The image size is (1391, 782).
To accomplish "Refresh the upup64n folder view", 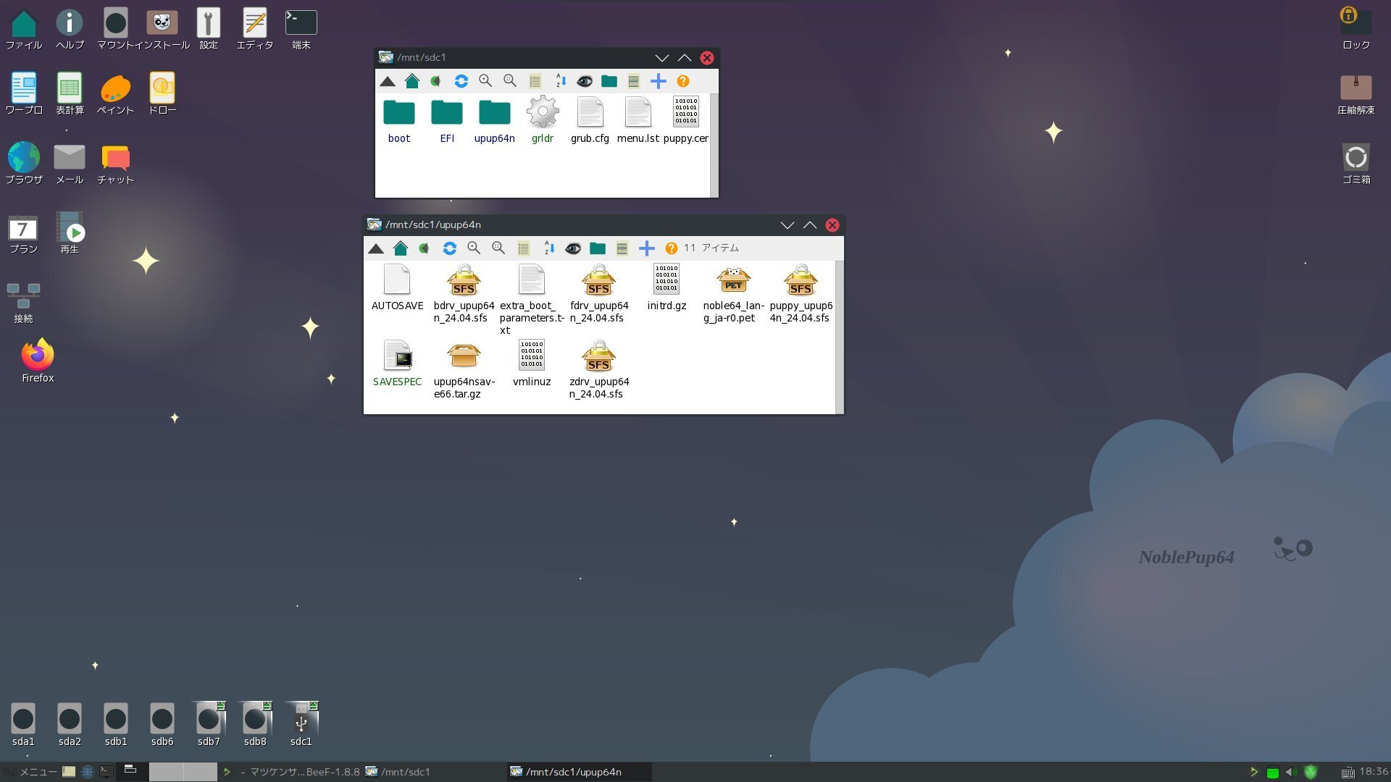I will coord(450,248).
